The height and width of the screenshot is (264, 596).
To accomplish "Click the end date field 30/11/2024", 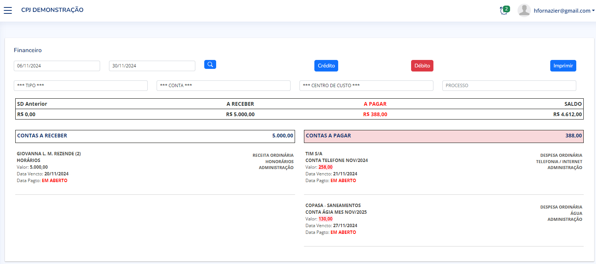I will [152, 66].
